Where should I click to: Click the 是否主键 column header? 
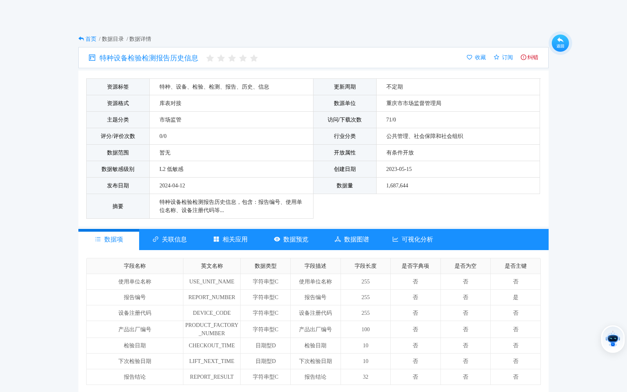516,266
